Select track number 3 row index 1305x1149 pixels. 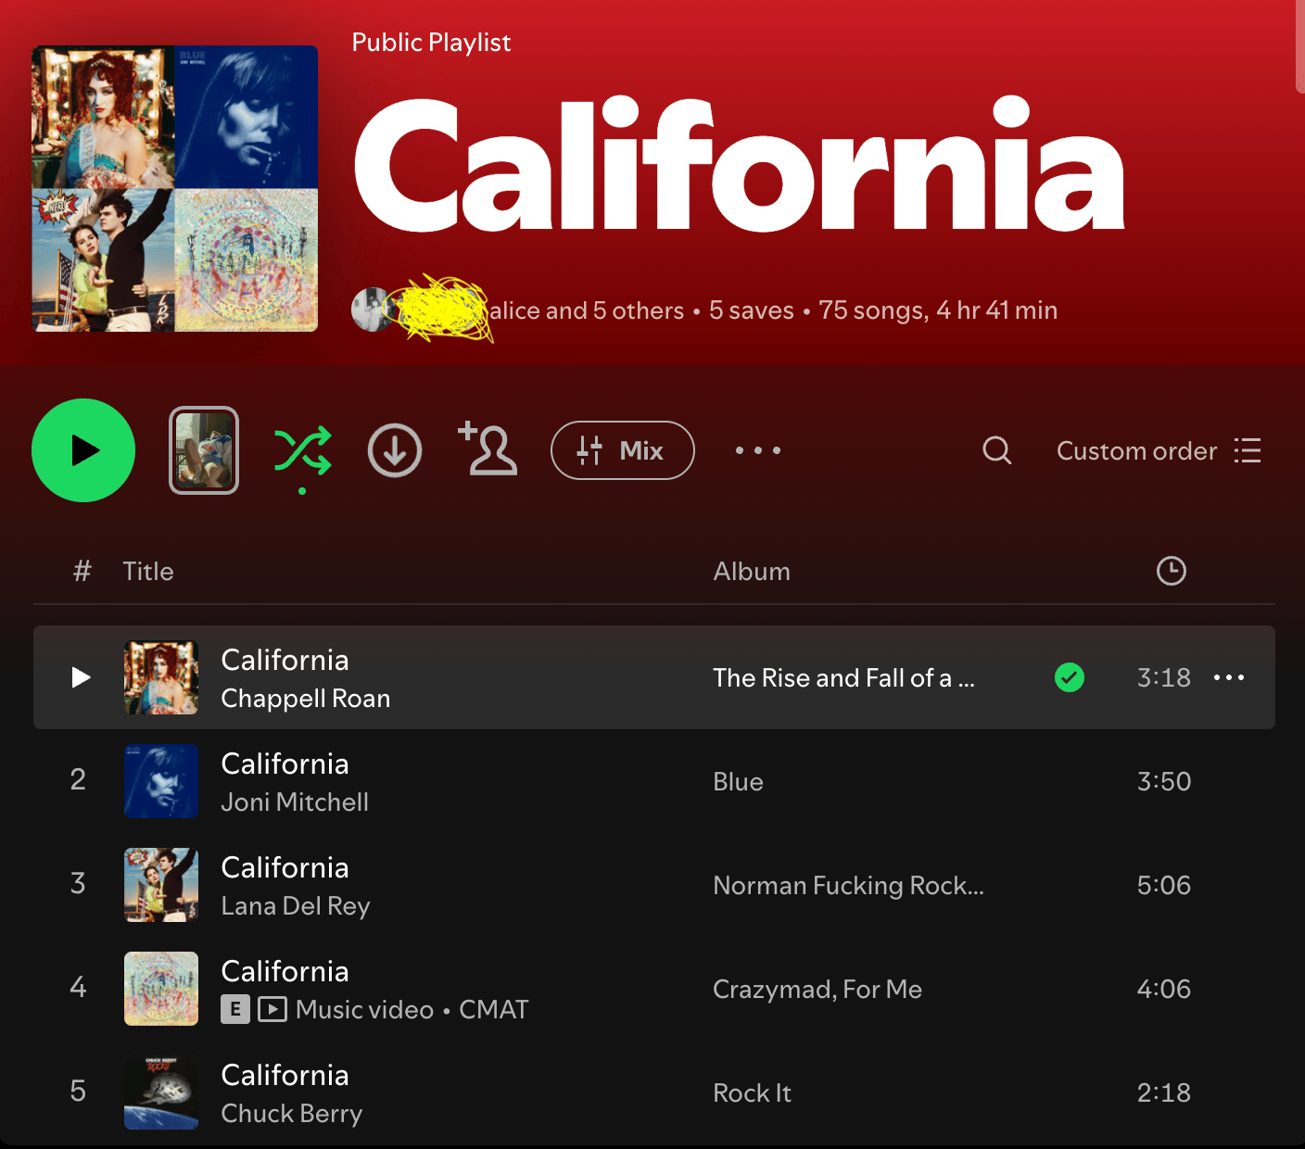(x=78, y=884)
